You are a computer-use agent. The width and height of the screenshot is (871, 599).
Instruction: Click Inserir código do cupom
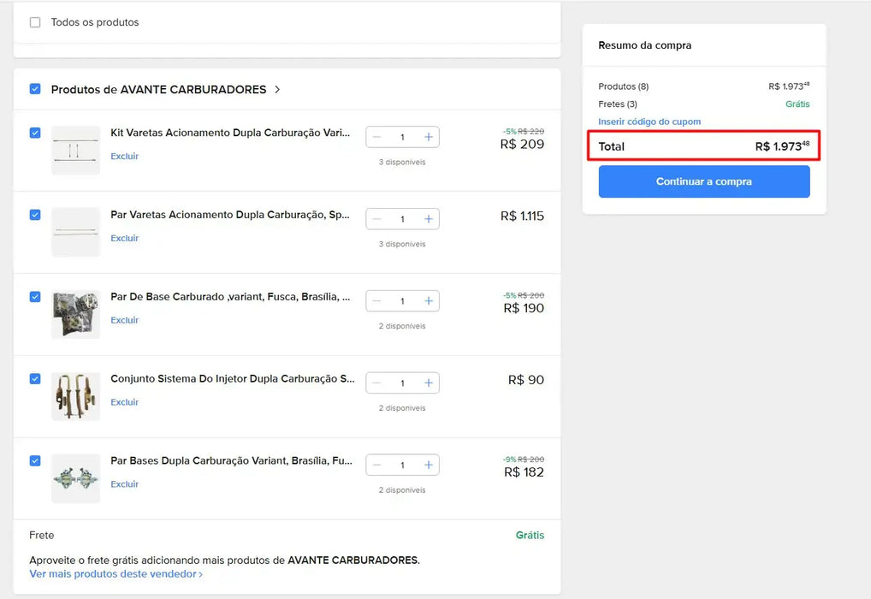tap(649, 122)
